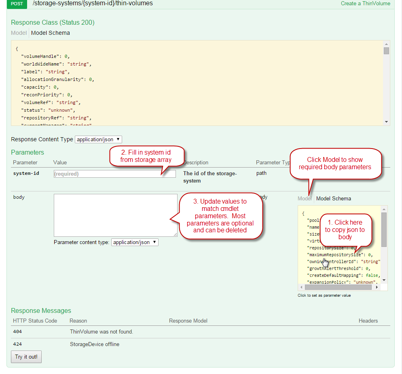Click the body schema scroll left arrow
Image resolution: width=402 pixels, height=374 pixels.
point(301,287)
